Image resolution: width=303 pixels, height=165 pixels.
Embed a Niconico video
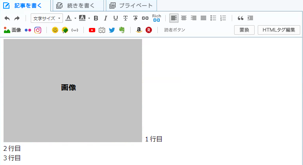click(102, 30)
